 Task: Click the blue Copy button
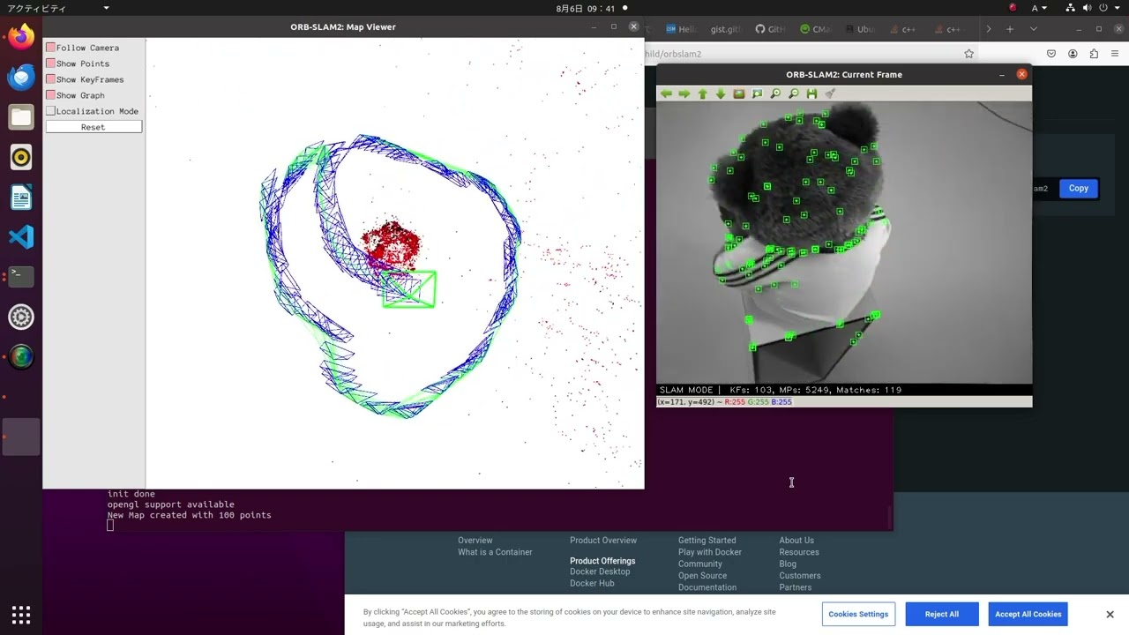[1078, 188]
